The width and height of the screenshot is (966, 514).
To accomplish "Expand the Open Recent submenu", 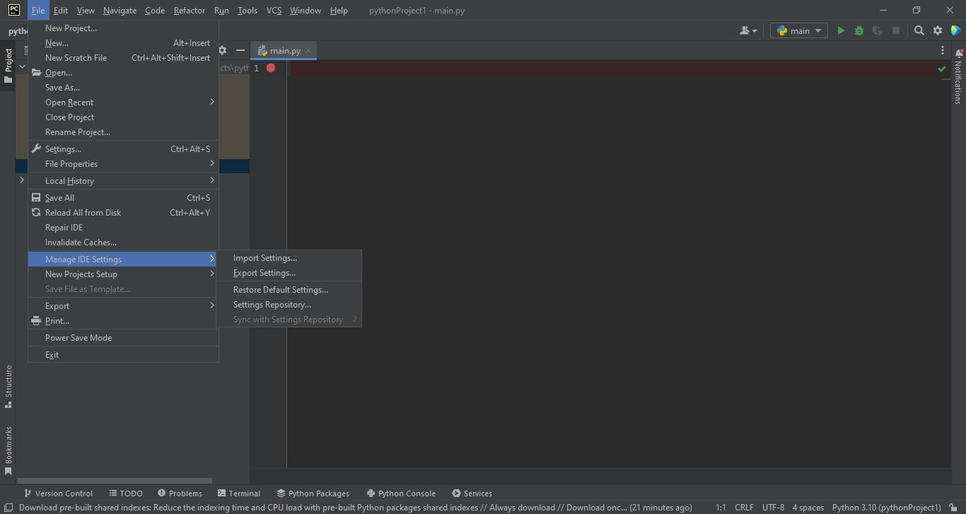I will [71, 102].
